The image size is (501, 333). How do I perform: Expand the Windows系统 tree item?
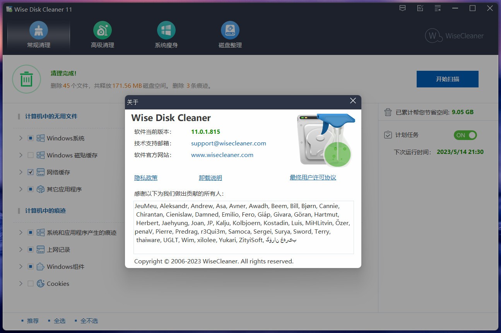(21, 138)
